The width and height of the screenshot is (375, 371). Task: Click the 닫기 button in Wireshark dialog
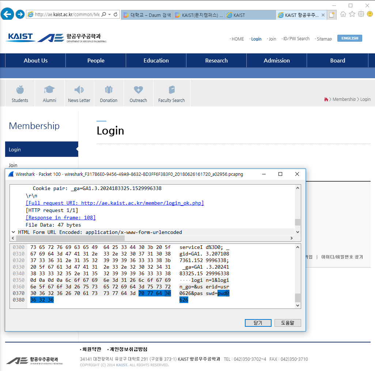[258, 323]
